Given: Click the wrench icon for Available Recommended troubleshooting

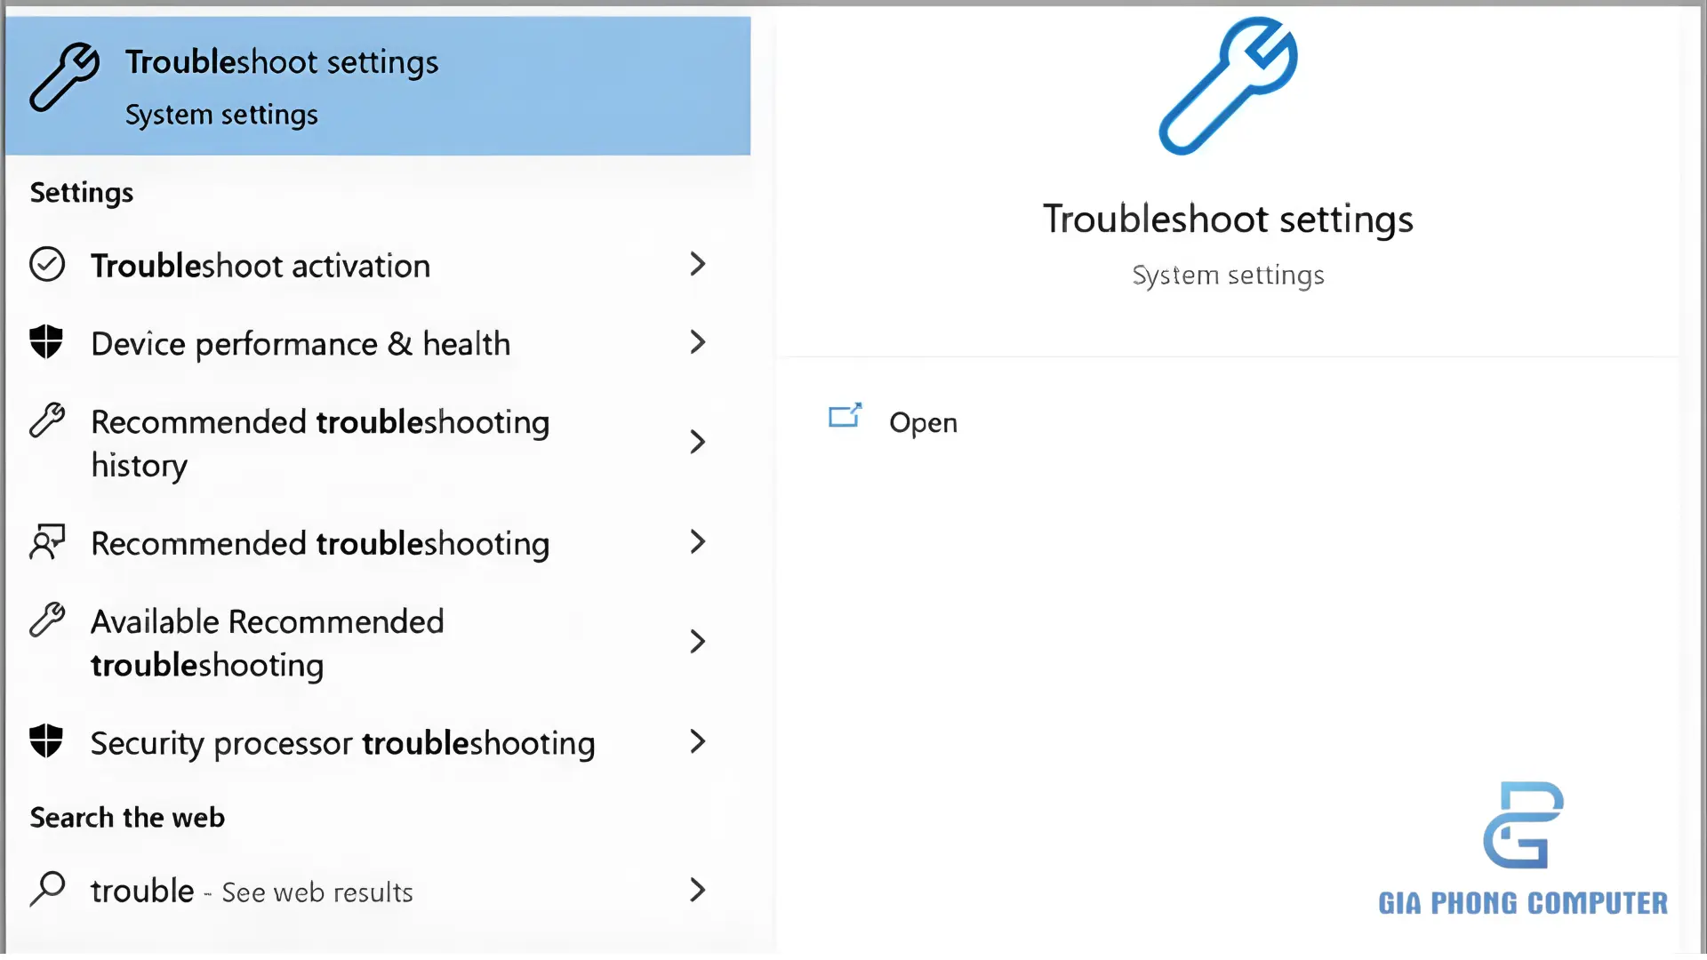Looking at the screenshot, I should pos(48,620).
